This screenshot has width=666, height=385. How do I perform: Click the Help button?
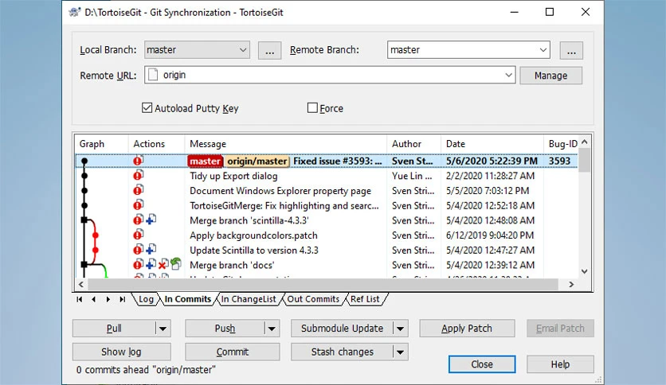tap(560, 364)
